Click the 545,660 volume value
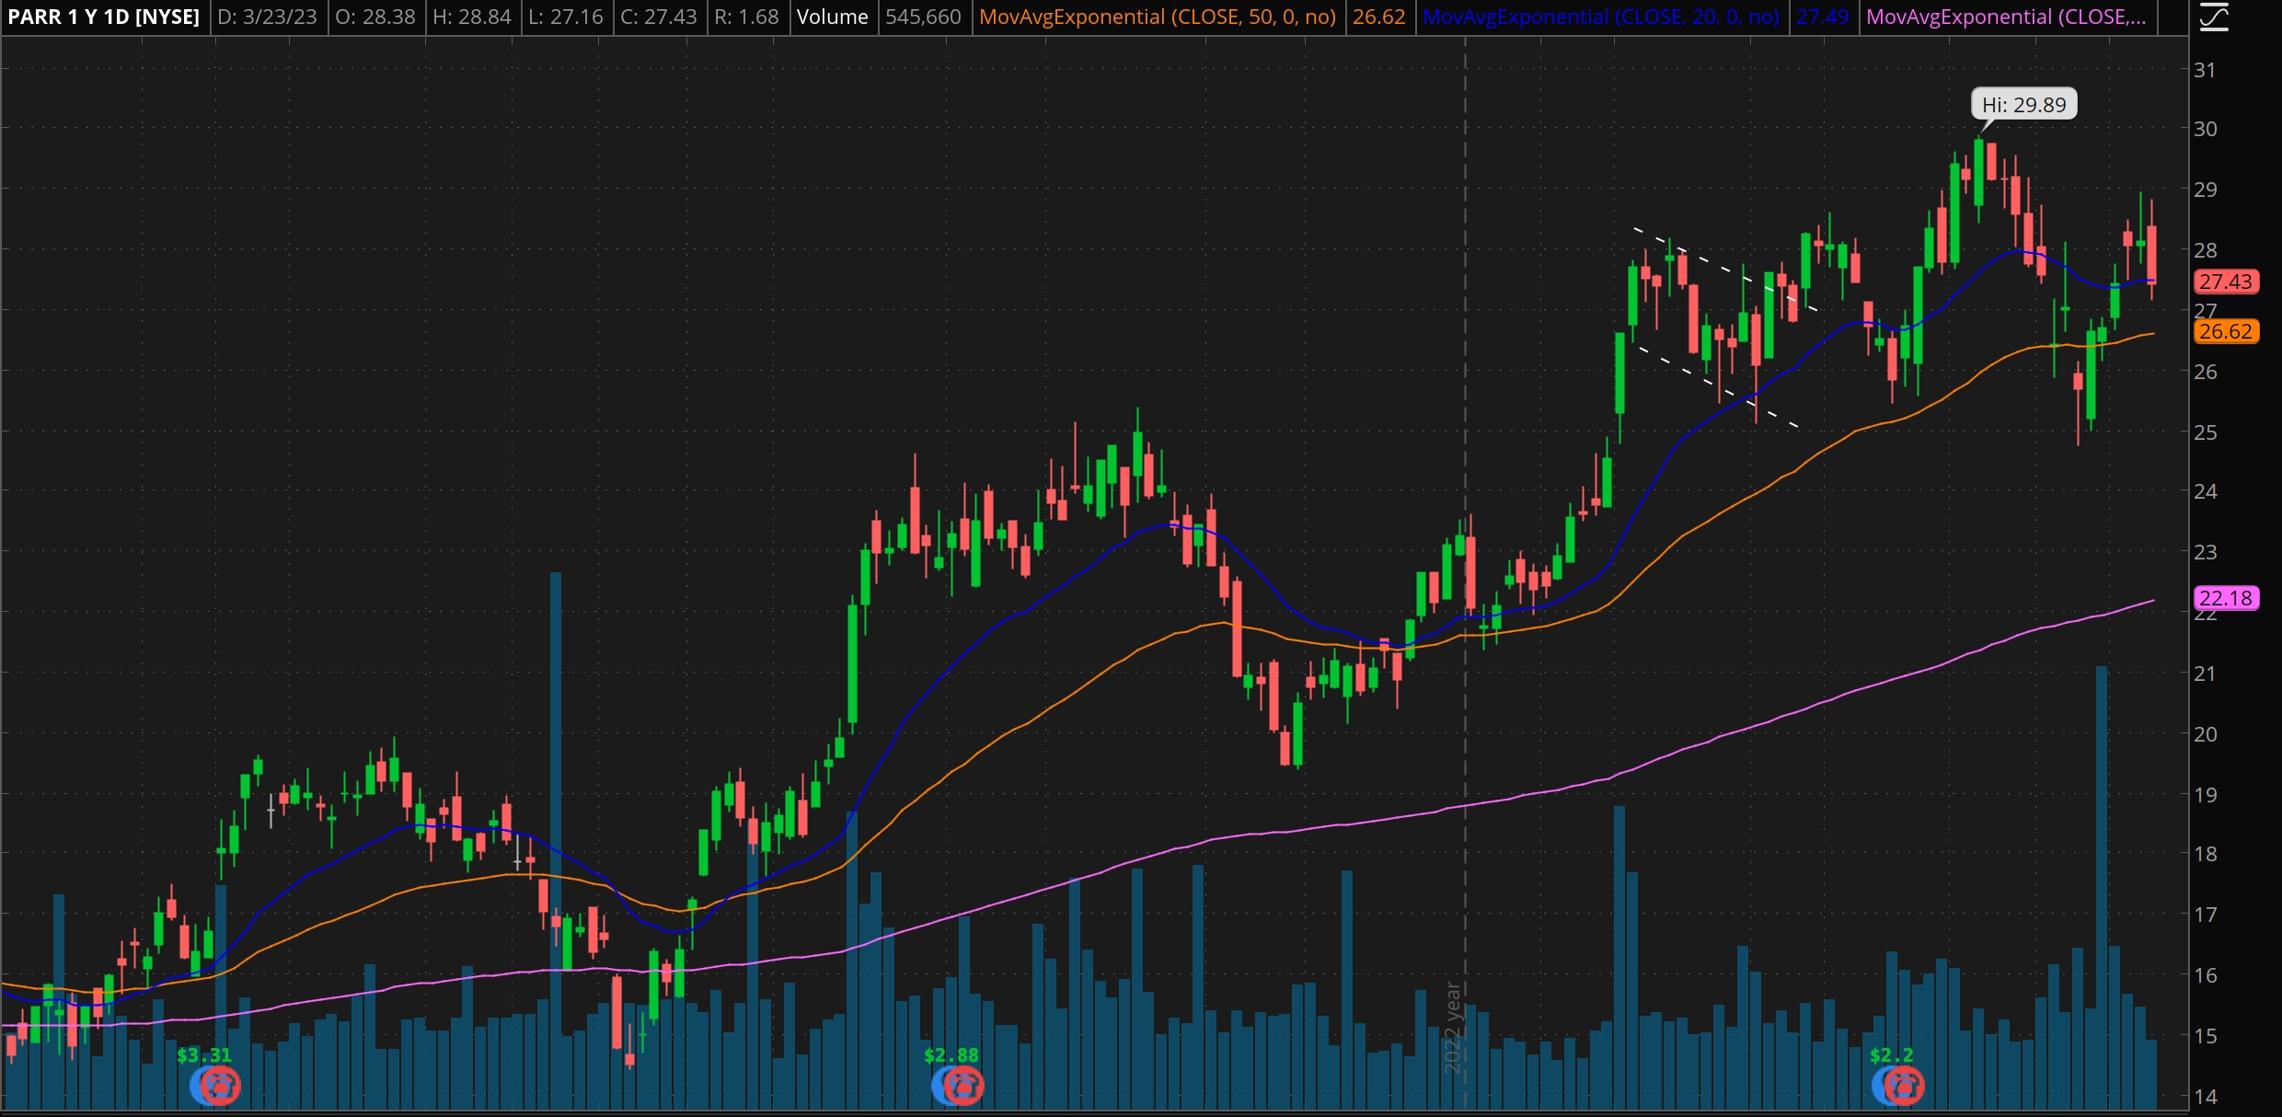 (923, 17)
